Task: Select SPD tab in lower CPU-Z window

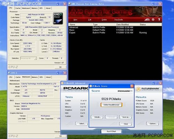Action: 41,77
